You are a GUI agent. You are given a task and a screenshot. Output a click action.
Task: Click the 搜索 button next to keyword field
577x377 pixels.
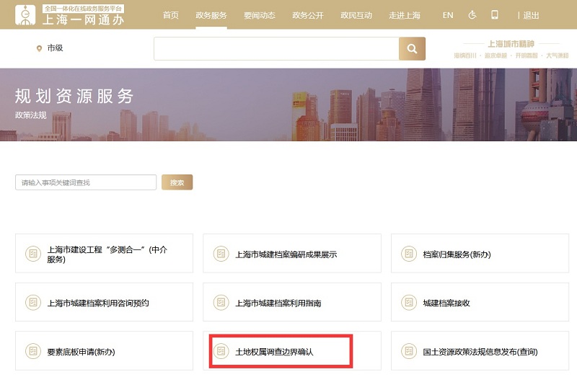coord(177,182)
